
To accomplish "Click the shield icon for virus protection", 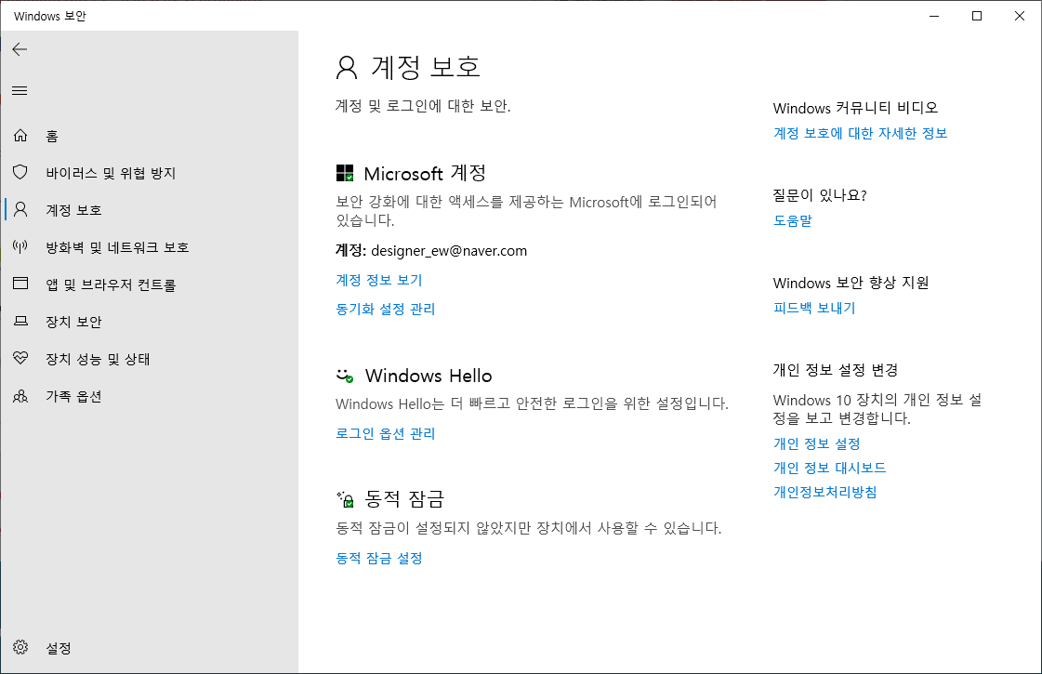I will click(x=20, y=173).
